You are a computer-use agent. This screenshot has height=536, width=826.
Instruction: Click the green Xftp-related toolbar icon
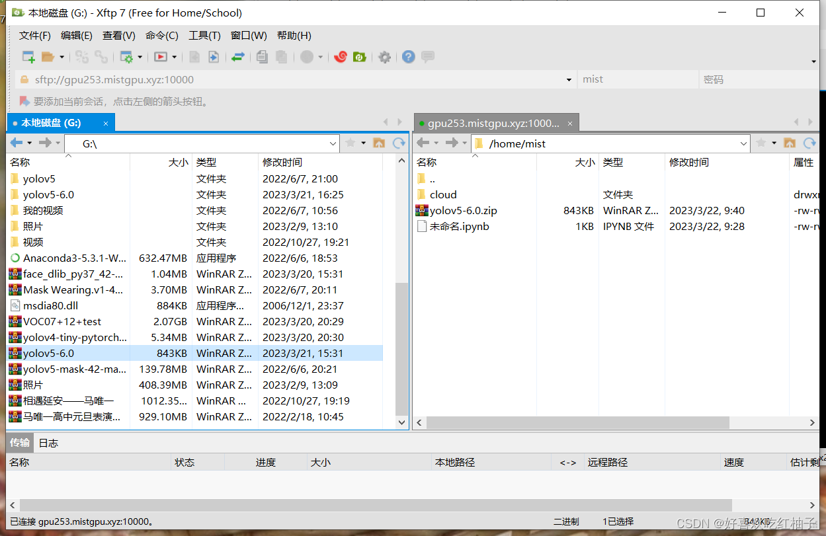pos(360,57)
